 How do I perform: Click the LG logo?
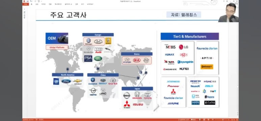coord(184,47)
